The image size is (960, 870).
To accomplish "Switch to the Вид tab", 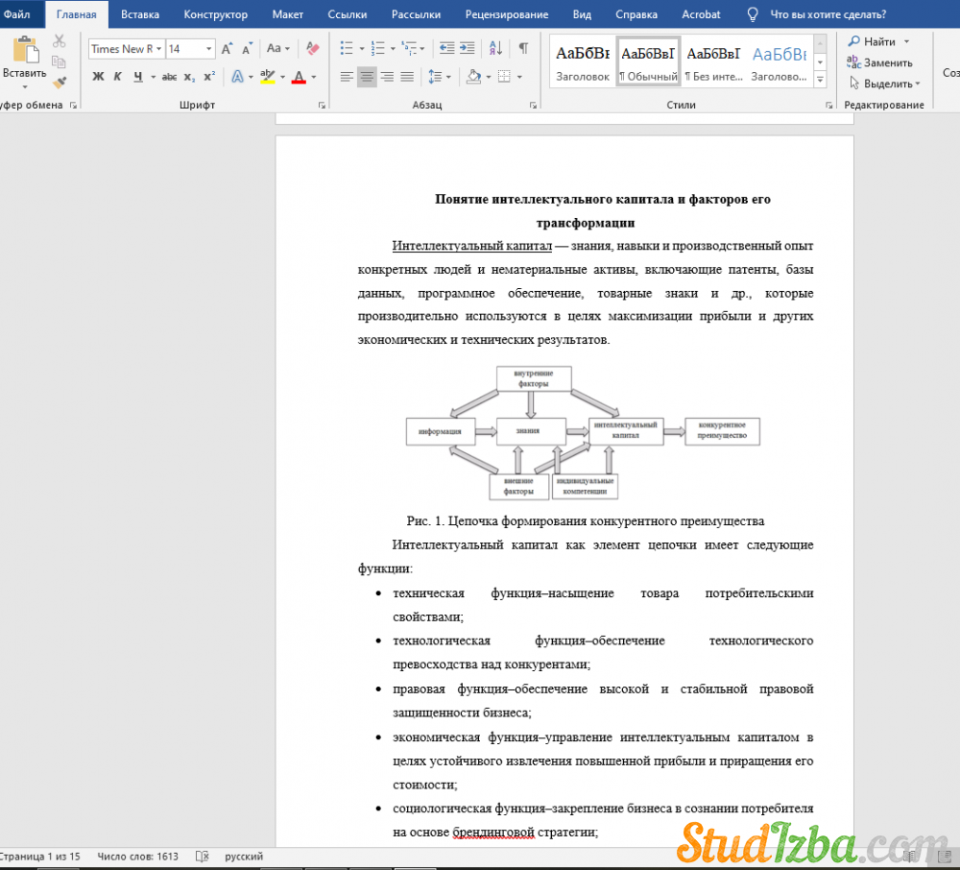I will [x=582, y=14].
